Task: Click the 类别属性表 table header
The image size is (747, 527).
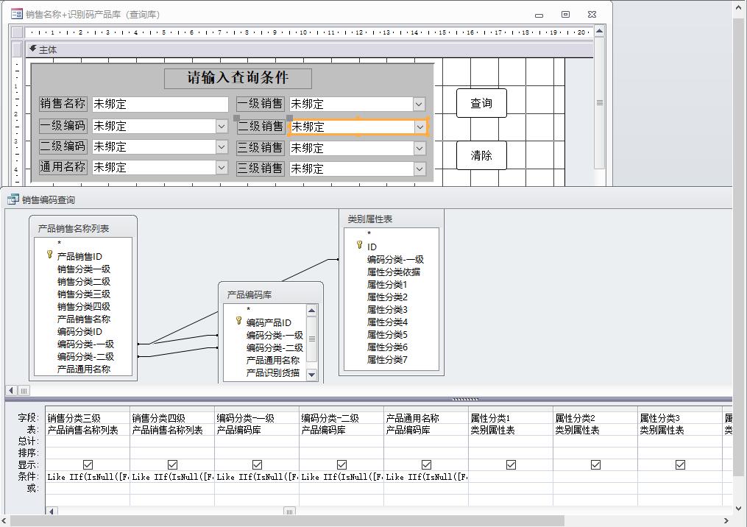Action: [x=391, y=219]
